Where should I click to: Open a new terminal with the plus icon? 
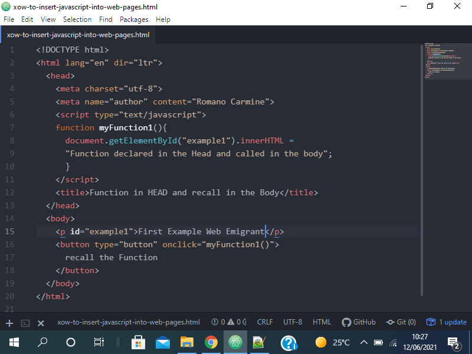point(9,322)
